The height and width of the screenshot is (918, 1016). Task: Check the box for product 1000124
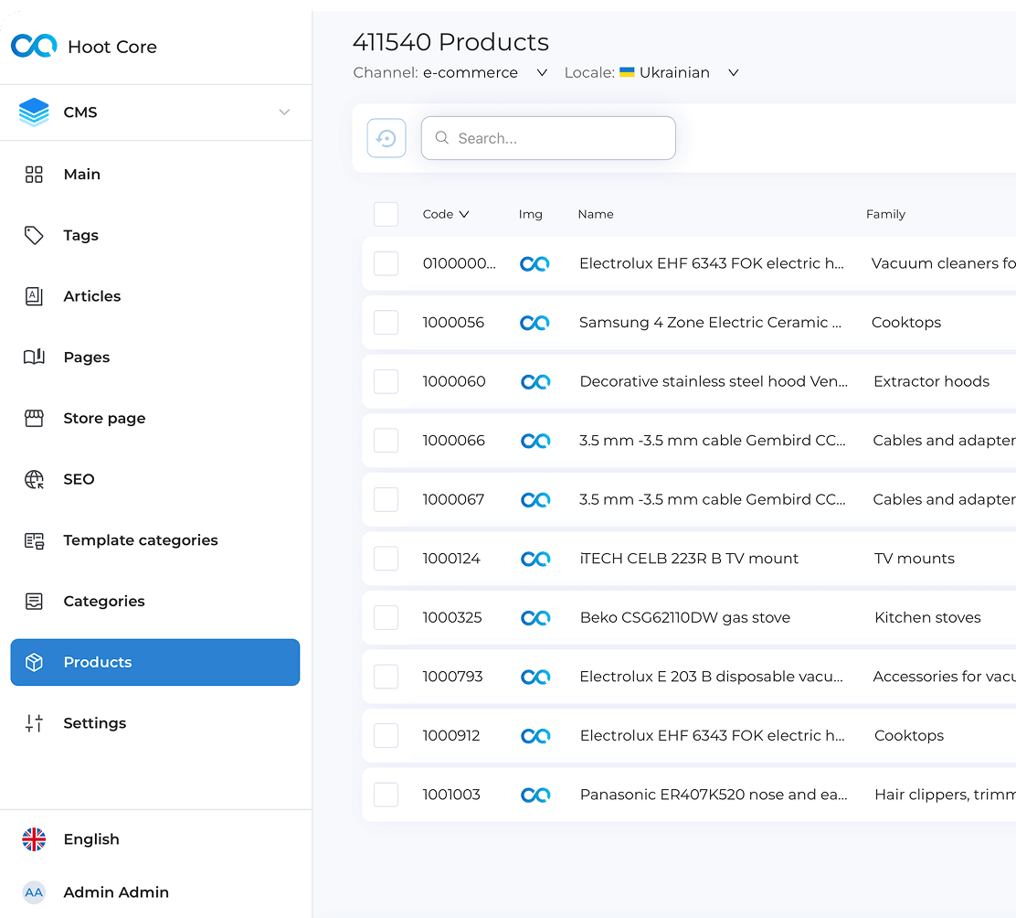pos(386,558)
